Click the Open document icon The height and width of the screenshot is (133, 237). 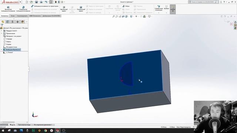(x=31, y=2)
